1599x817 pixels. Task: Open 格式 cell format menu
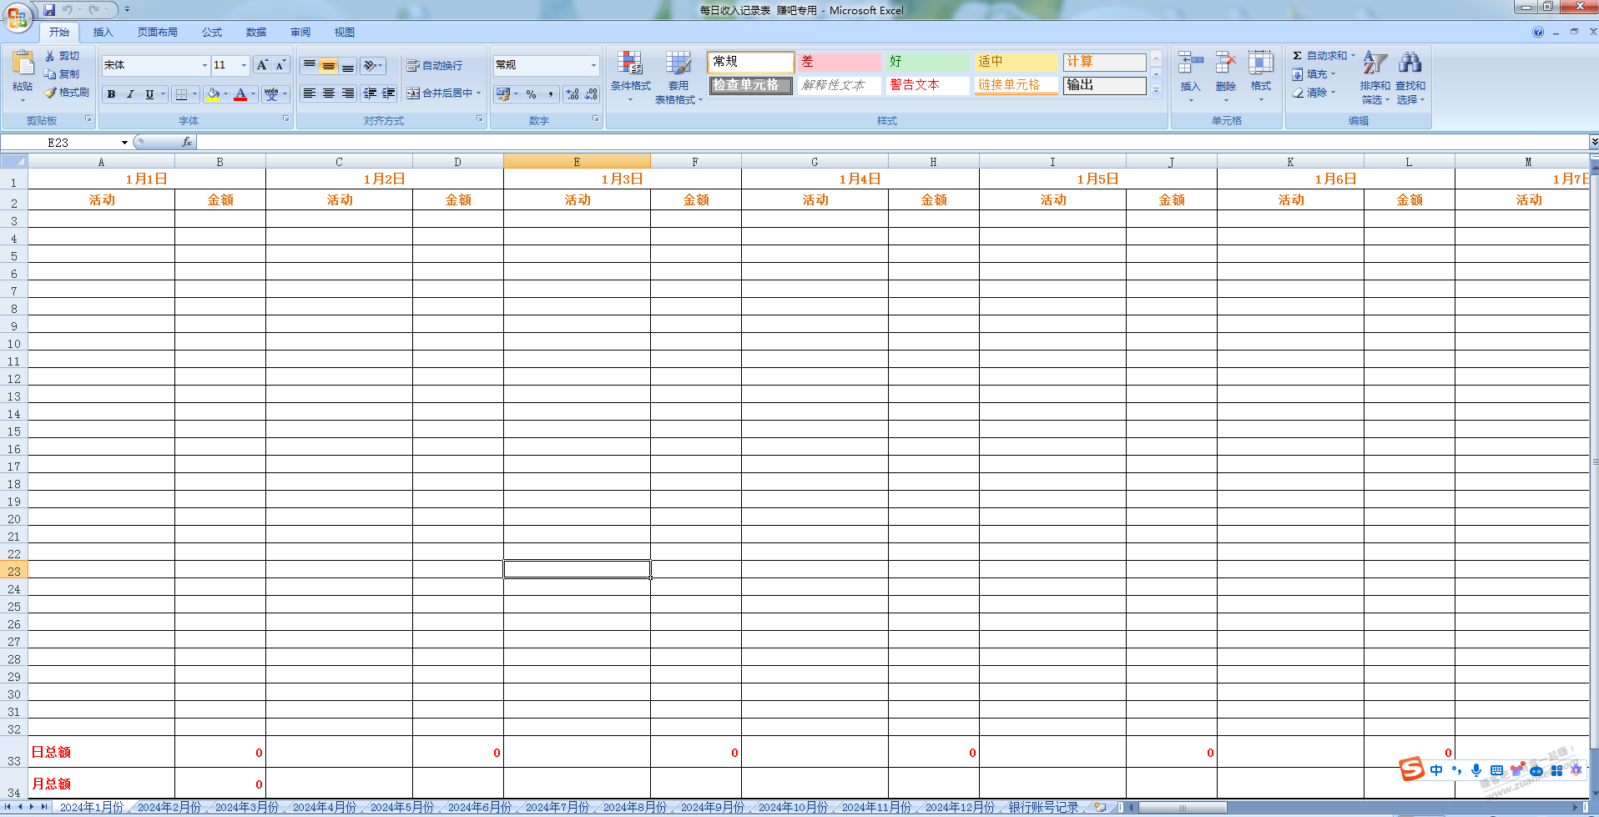coord(1260,77)
